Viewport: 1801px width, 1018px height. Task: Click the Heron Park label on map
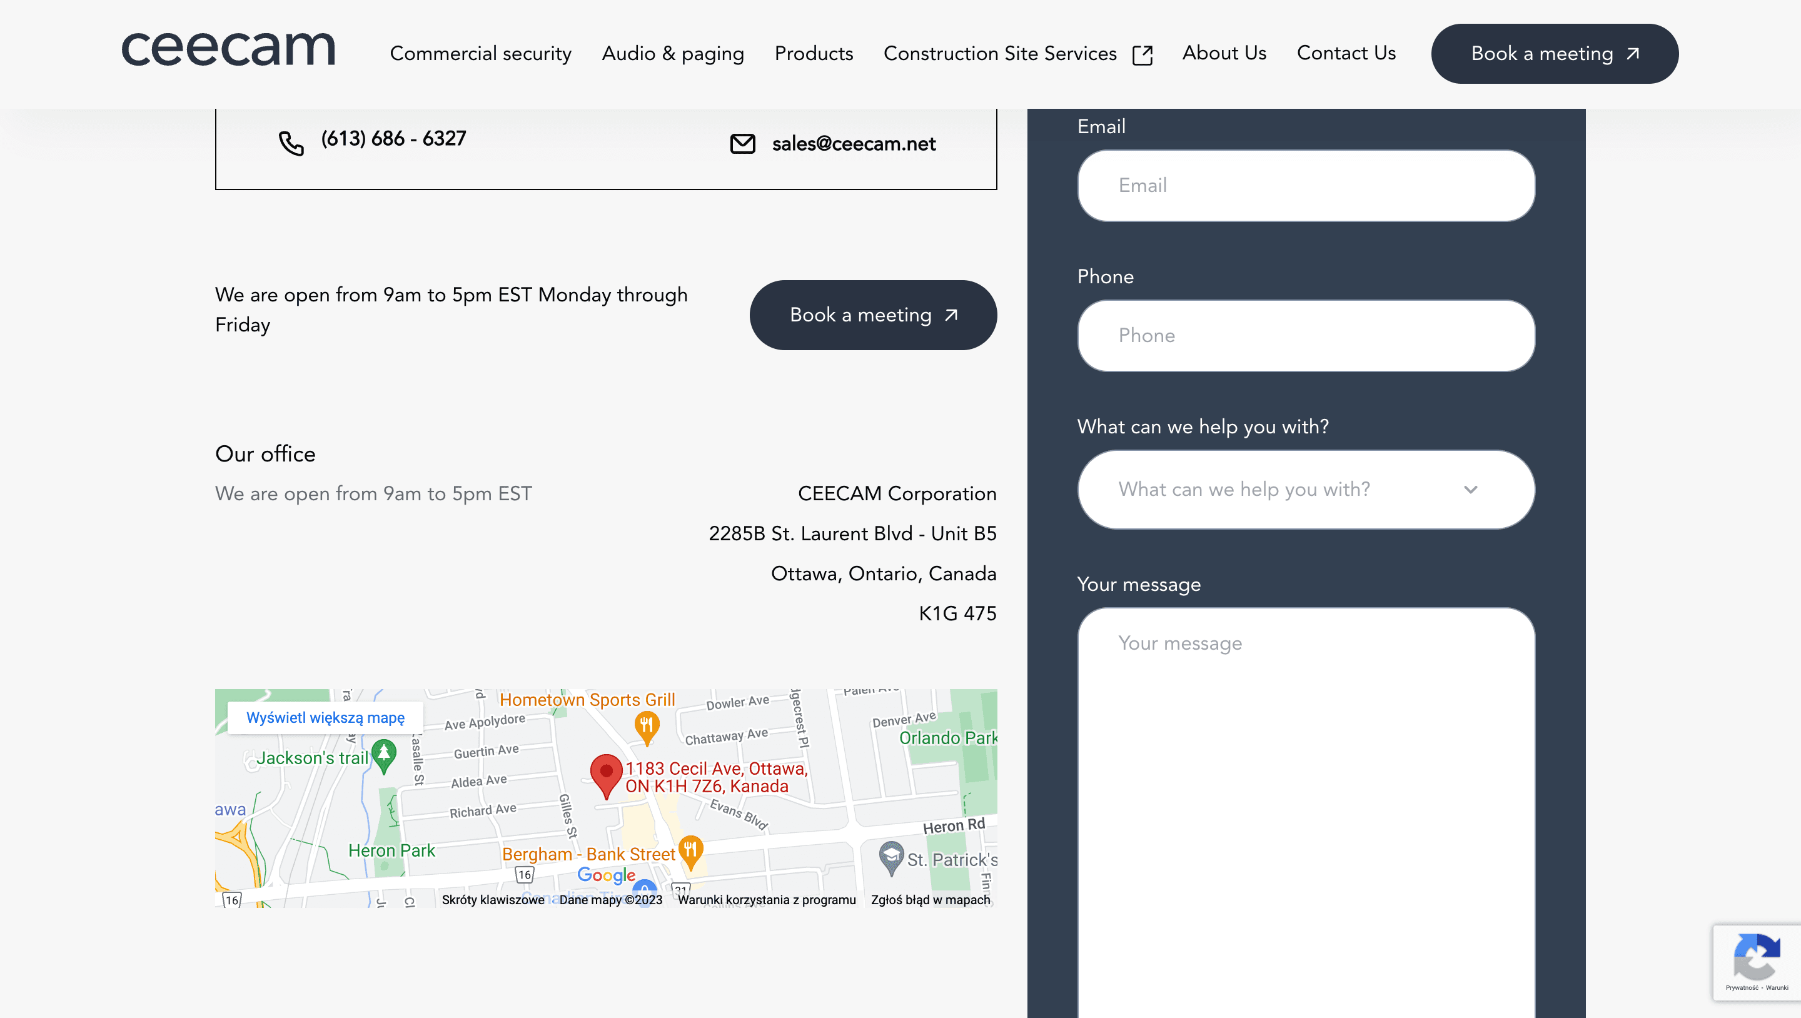pos(391,850)
